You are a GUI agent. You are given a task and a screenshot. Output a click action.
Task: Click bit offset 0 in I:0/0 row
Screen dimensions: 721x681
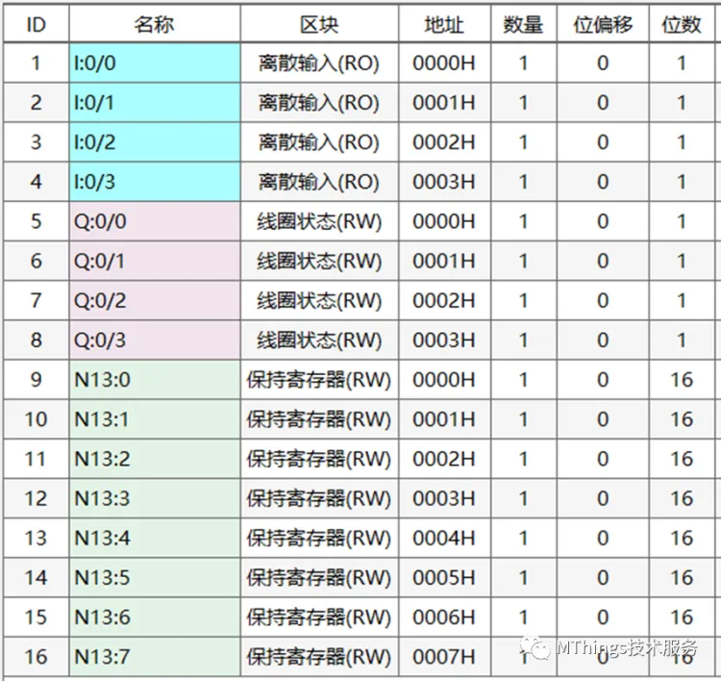[603, 63]
